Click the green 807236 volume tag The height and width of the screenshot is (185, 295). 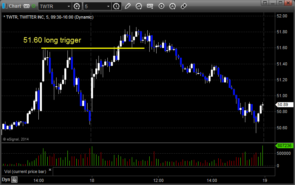(284, 146)
